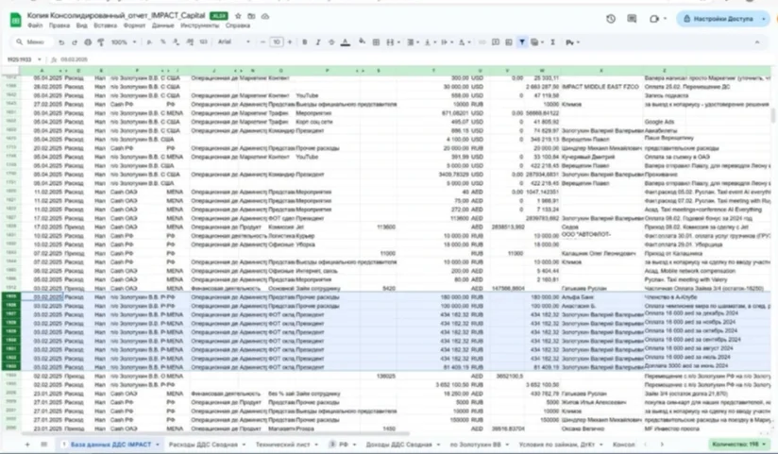Open vertical align dropdown
Screen dimensions: 778x454
tap(430, 42)
